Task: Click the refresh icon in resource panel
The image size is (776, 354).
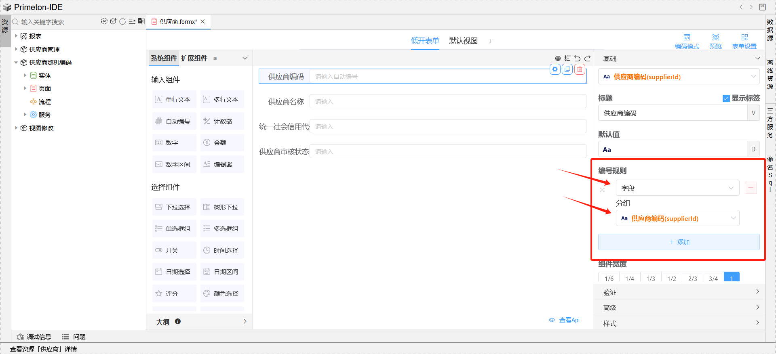Action: coord(122,21)
